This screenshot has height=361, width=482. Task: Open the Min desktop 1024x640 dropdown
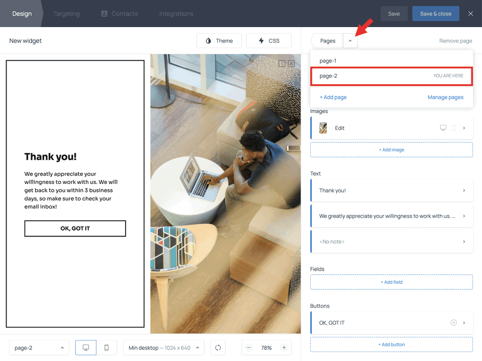163,347
